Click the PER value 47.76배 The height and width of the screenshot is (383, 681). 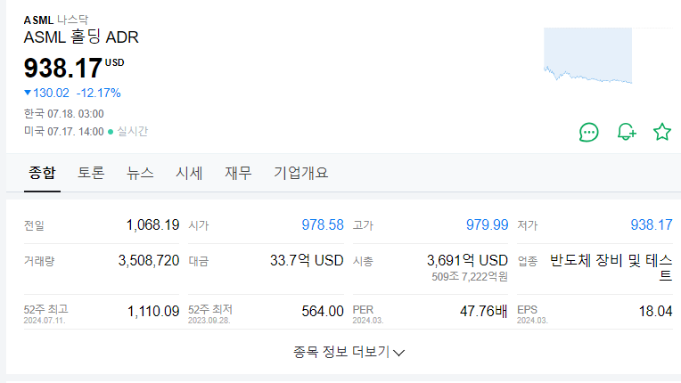pos(483,311)
